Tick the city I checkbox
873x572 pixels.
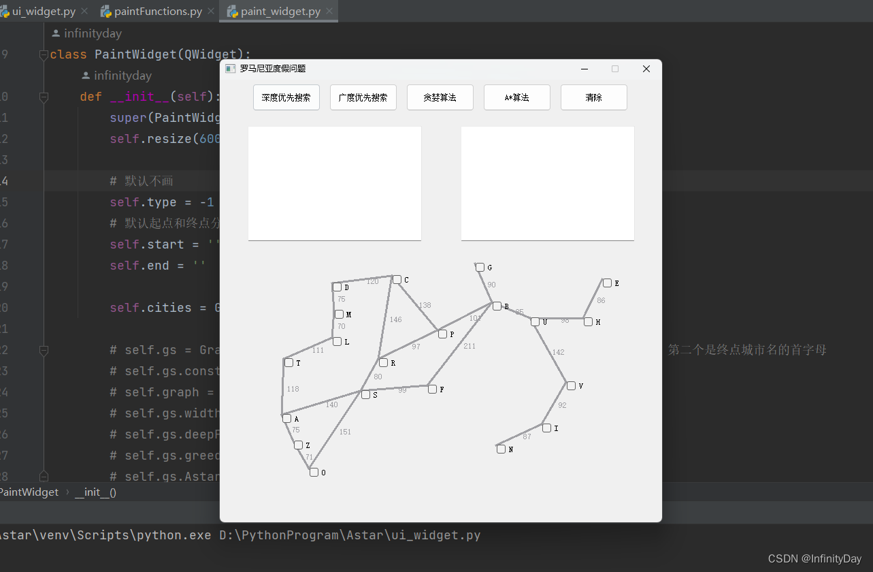[546, 428]
